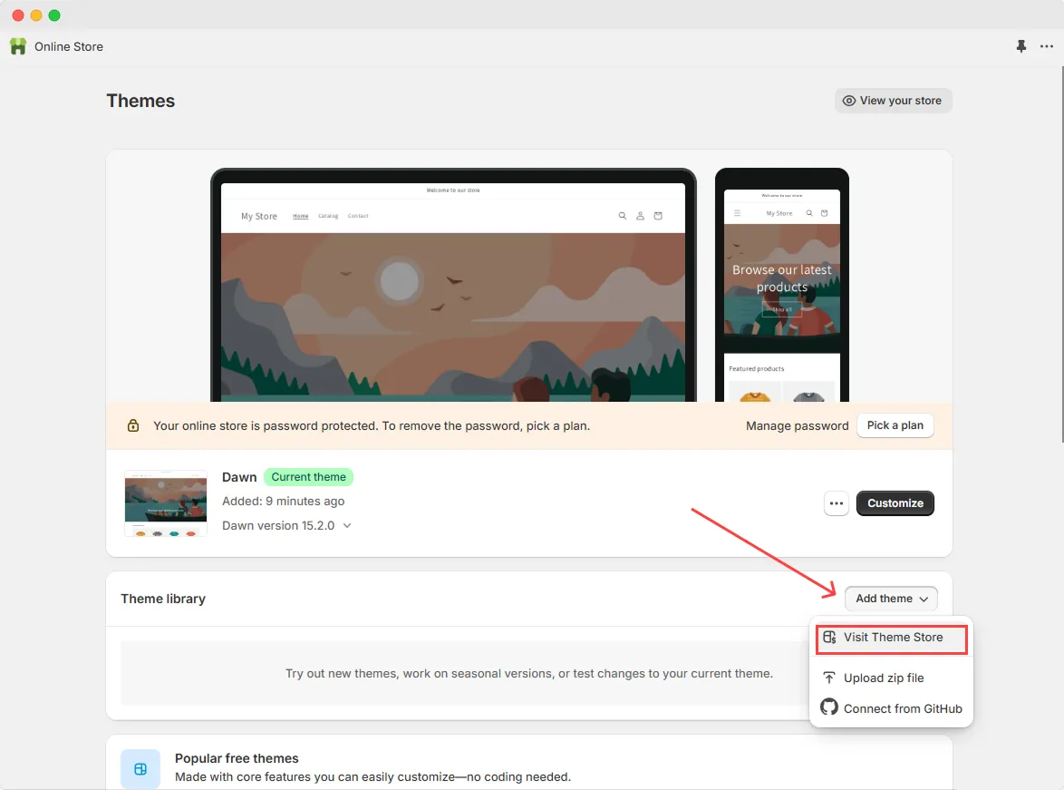Choose Connect from GitHub in the menu
The width and height of the screenshot is (1064, 790).
tap(902, 708)
